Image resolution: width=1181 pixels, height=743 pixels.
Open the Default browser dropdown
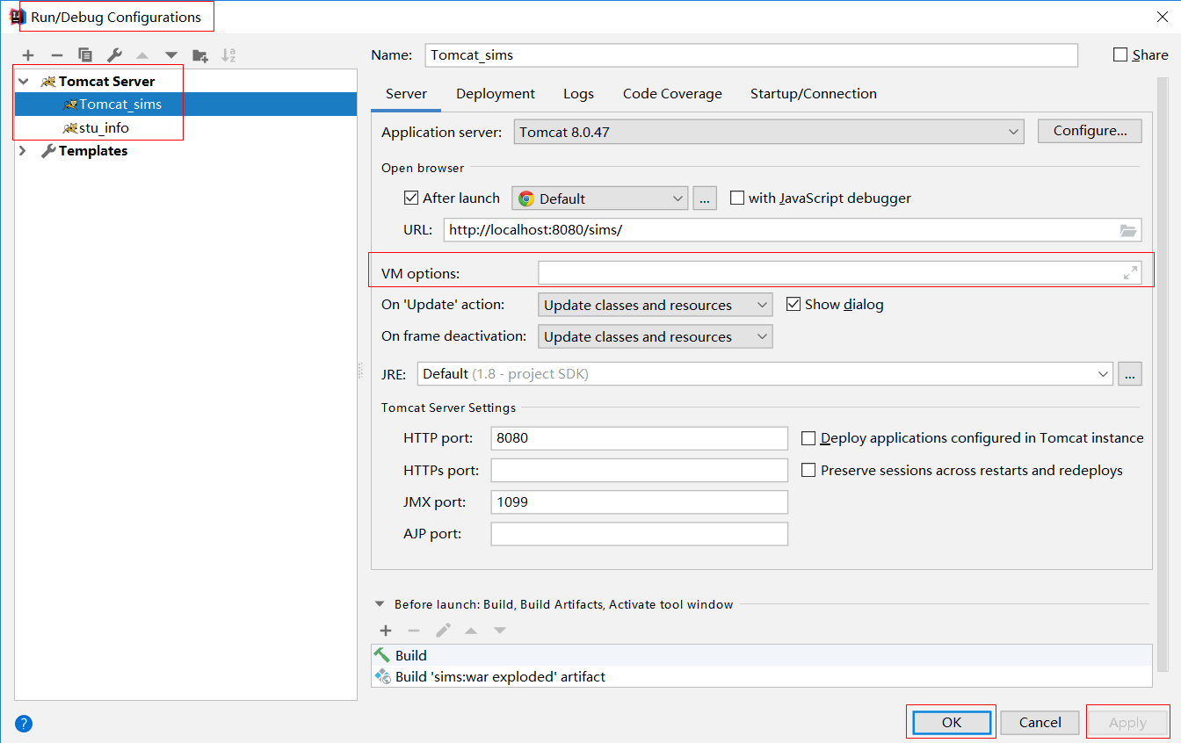click(x=600, y=198)
